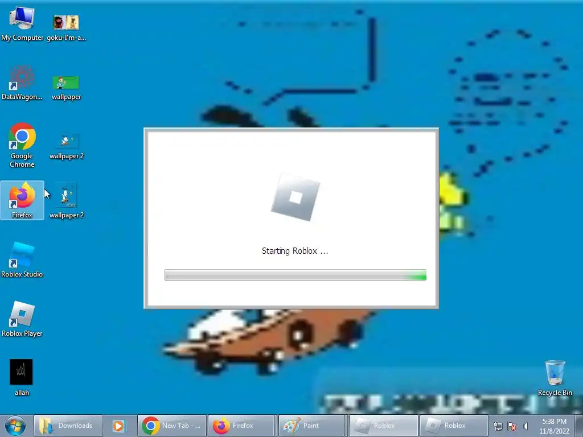Click the 'Google Chrome' icon label text

pyautogui.click(x=22, y=160)
